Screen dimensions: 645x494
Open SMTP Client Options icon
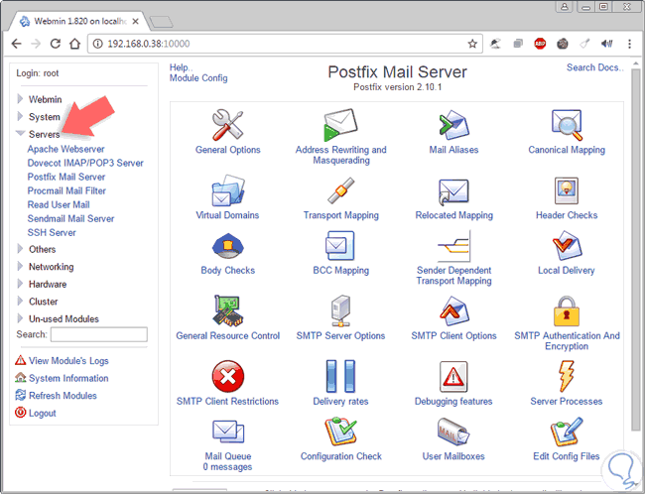click(453, 310)
